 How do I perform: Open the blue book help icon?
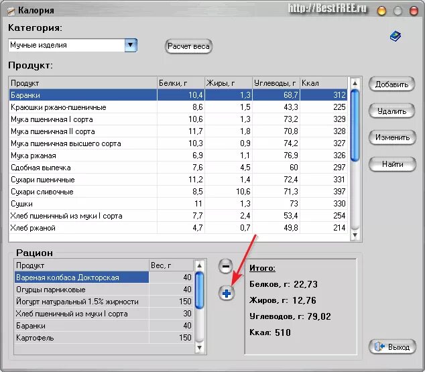pos(396,36)
